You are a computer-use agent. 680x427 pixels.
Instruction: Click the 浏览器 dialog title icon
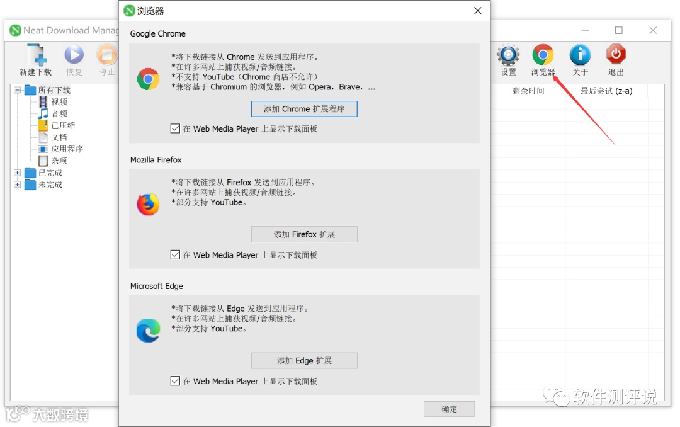click(x=129, y=11)
